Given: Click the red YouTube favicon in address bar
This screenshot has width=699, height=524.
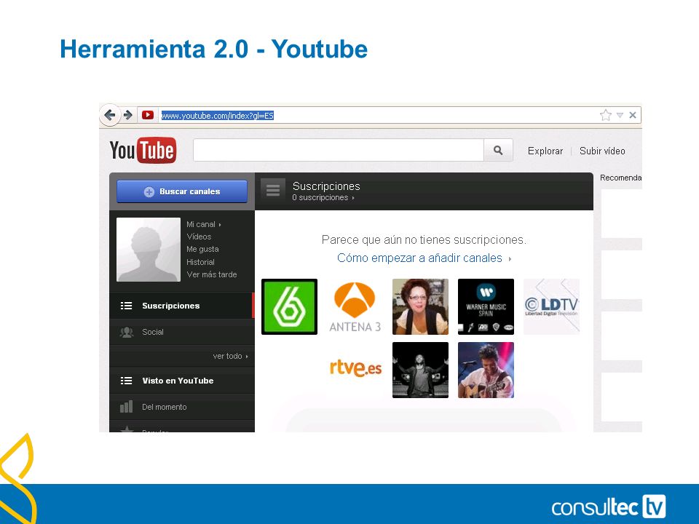Looking at the screenshot, I should [148, 116].
